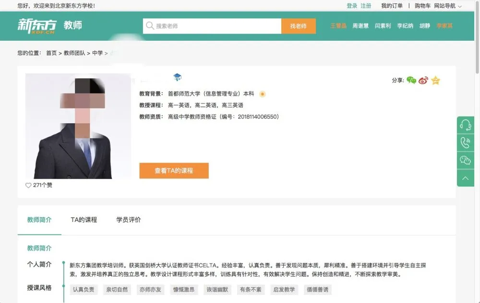Share the profile via Weibo icon
This screenshot has width=480, height=303.
point(423,81)
